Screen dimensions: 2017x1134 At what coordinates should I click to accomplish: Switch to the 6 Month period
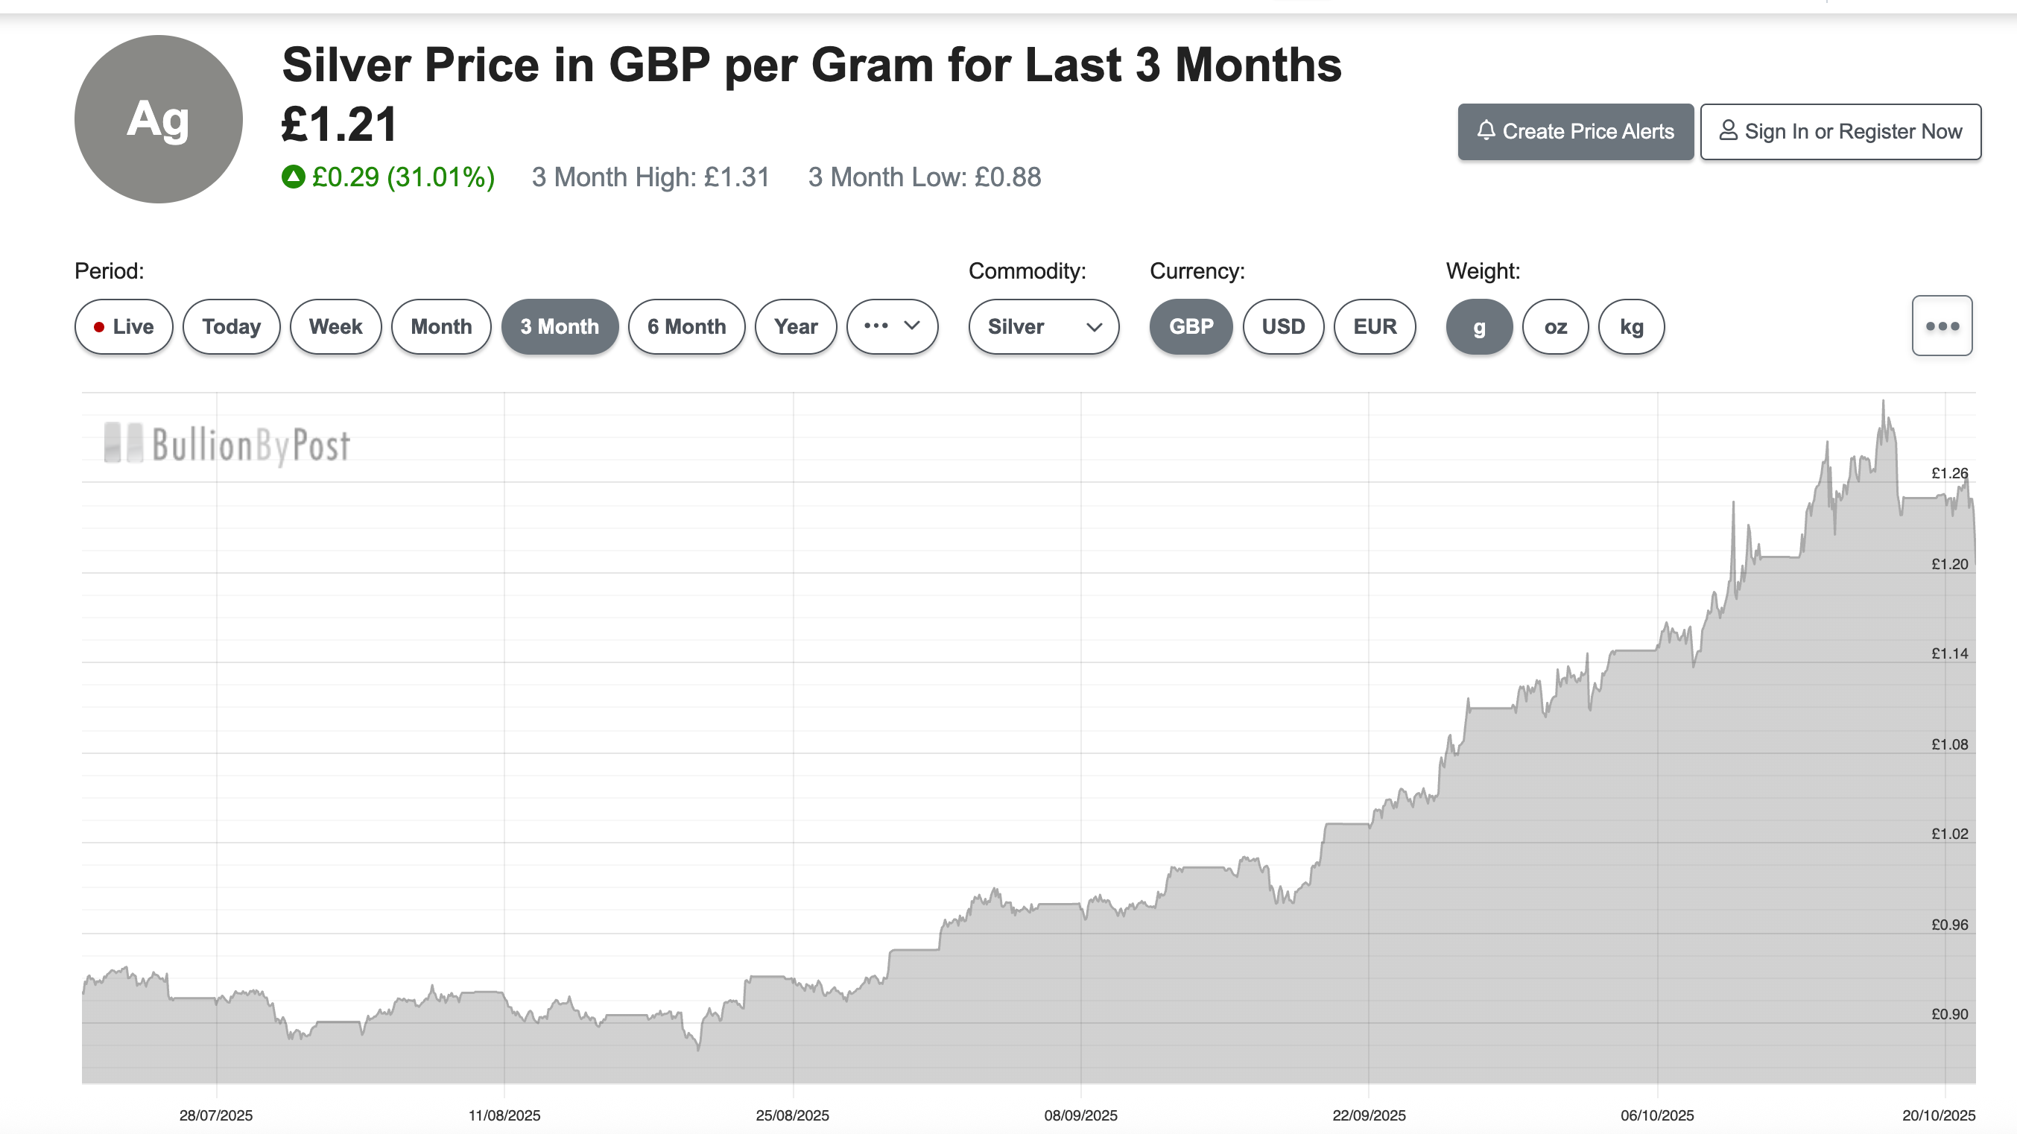[686, 326]
